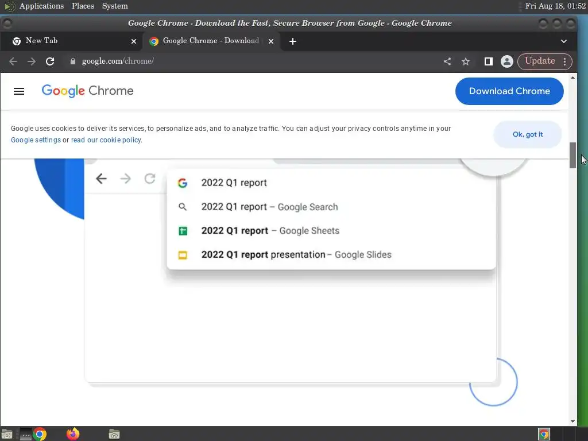The height and width of the screenshot is (441, 588).
Task: Go back using the browser back arrow
Action: tap(13, 61)
